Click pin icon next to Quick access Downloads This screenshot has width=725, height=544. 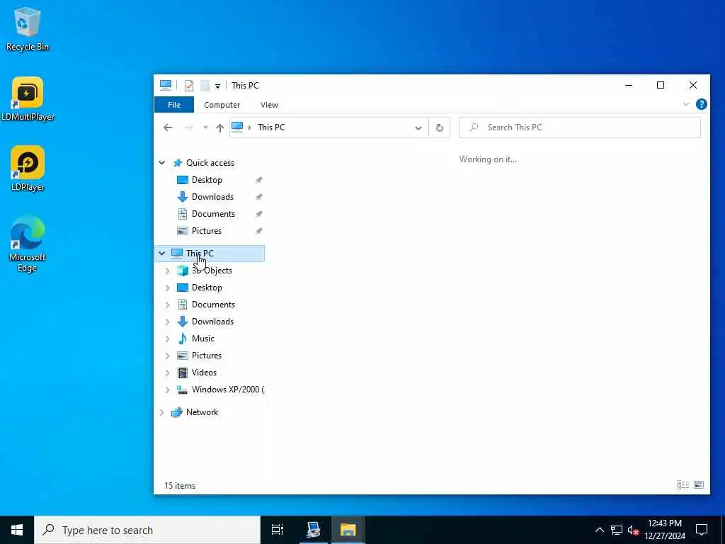(x=259, y=197)
